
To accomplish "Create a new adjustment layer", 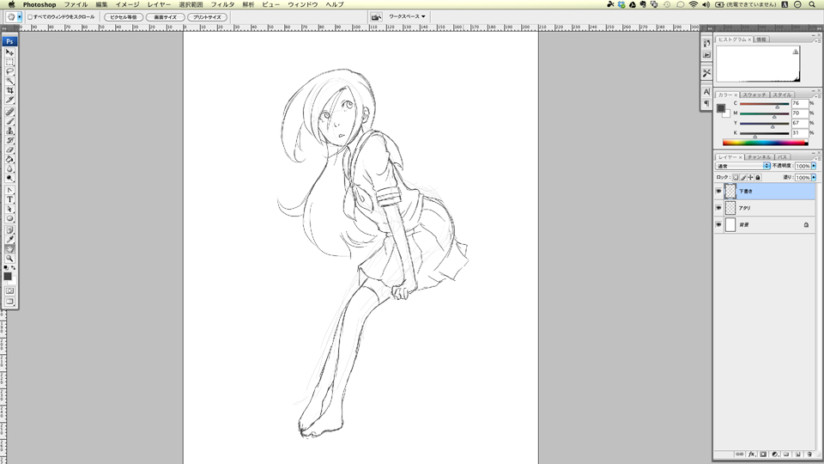I will pyautogui.click(x=774, y=454).
